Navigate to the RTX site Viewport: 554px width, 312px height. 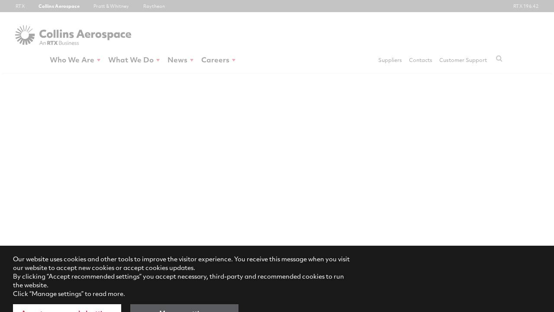[20, 6]
